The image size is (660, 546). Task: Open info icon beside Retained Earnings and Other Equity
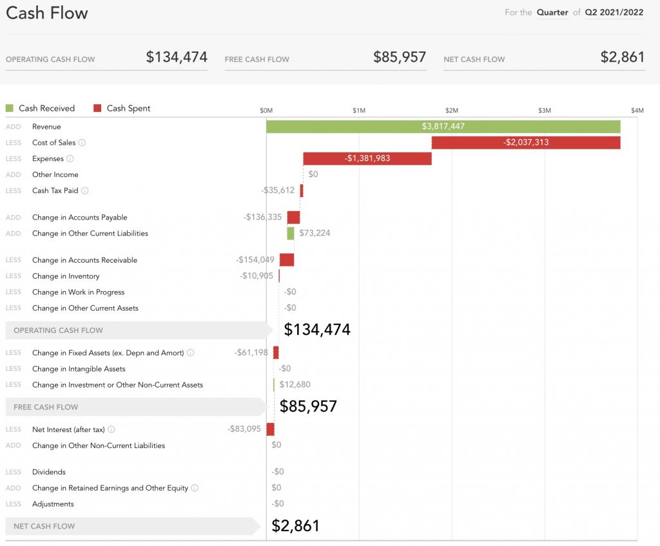click(x=195, y=487)
